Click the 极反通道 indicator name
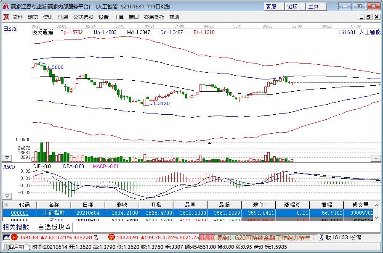383x253 pixels. point(43,32)
